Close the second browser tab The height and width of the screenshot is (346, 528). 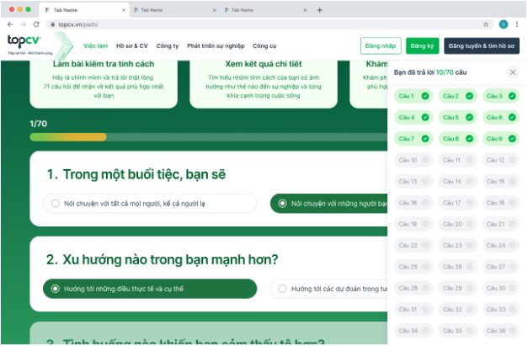[214, 10]
